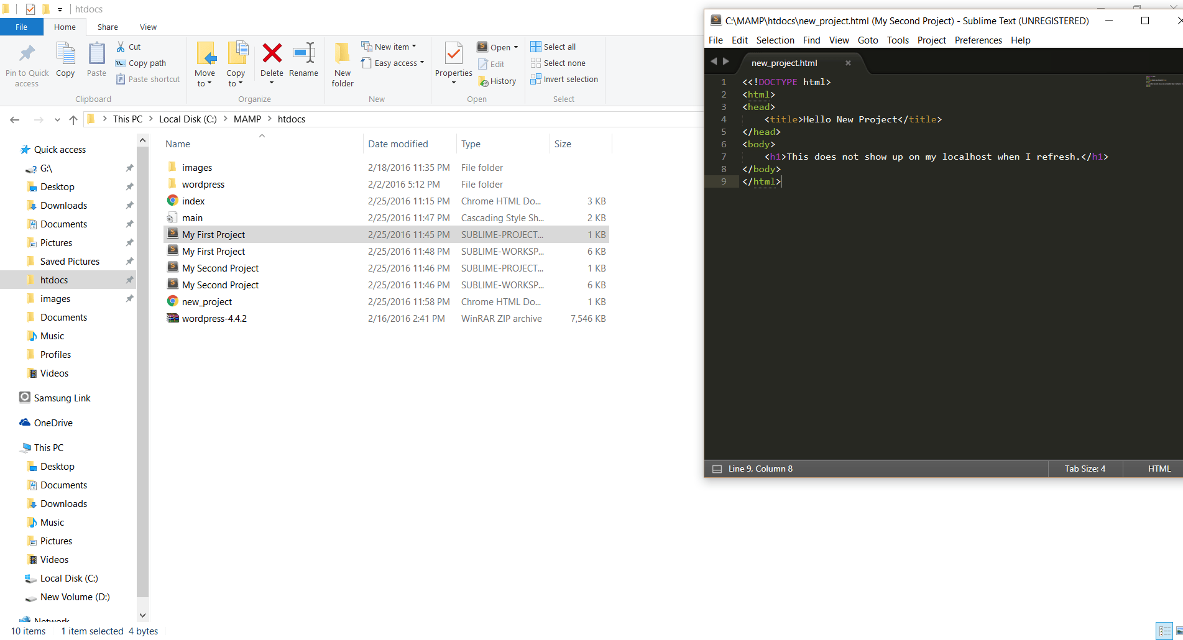Click Tab Size: 4 in status bar

[1085, 469]
